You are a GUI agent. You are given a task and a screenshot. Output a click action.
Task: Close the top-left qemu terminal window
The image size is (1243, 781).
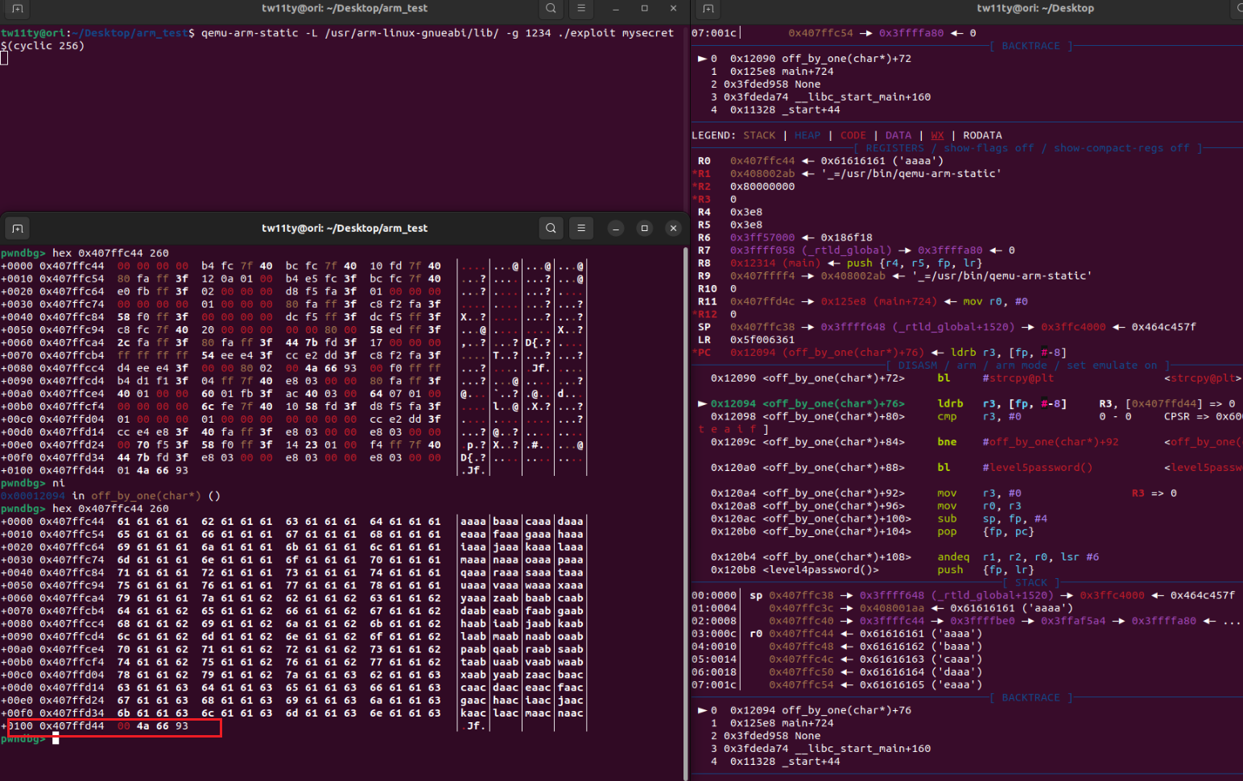pyautogui.click(x=673, y=8)
